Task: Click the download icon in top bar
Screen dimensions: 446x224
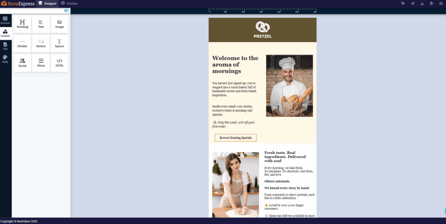Action: coord(422,3)
